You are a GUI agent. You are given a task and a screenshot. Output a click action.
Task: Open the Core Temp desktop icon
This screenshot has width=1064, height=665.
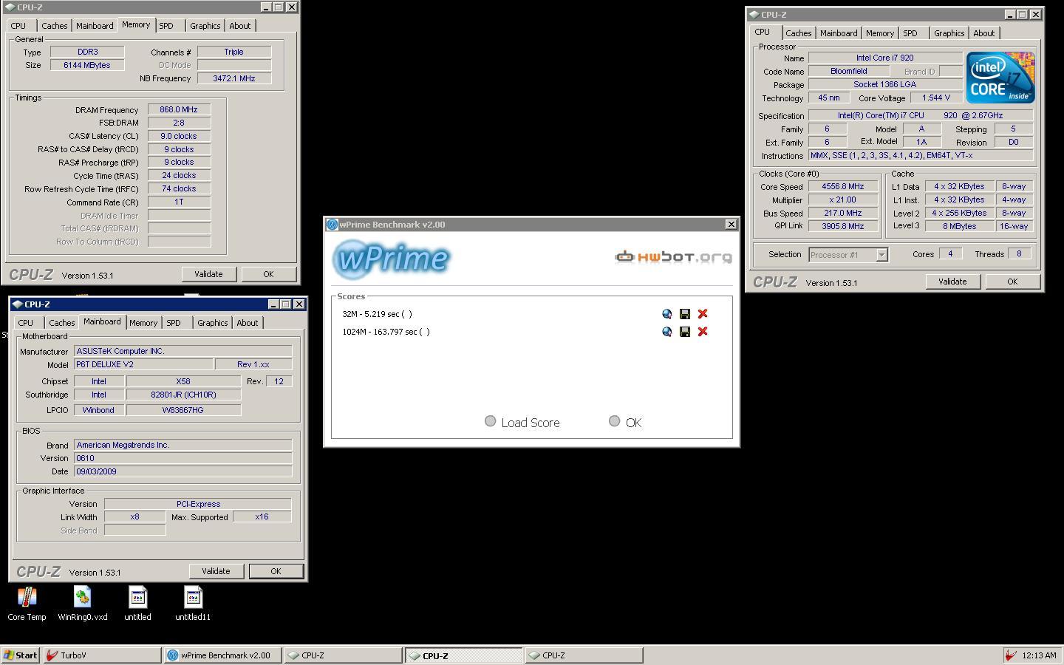[27, 604]
